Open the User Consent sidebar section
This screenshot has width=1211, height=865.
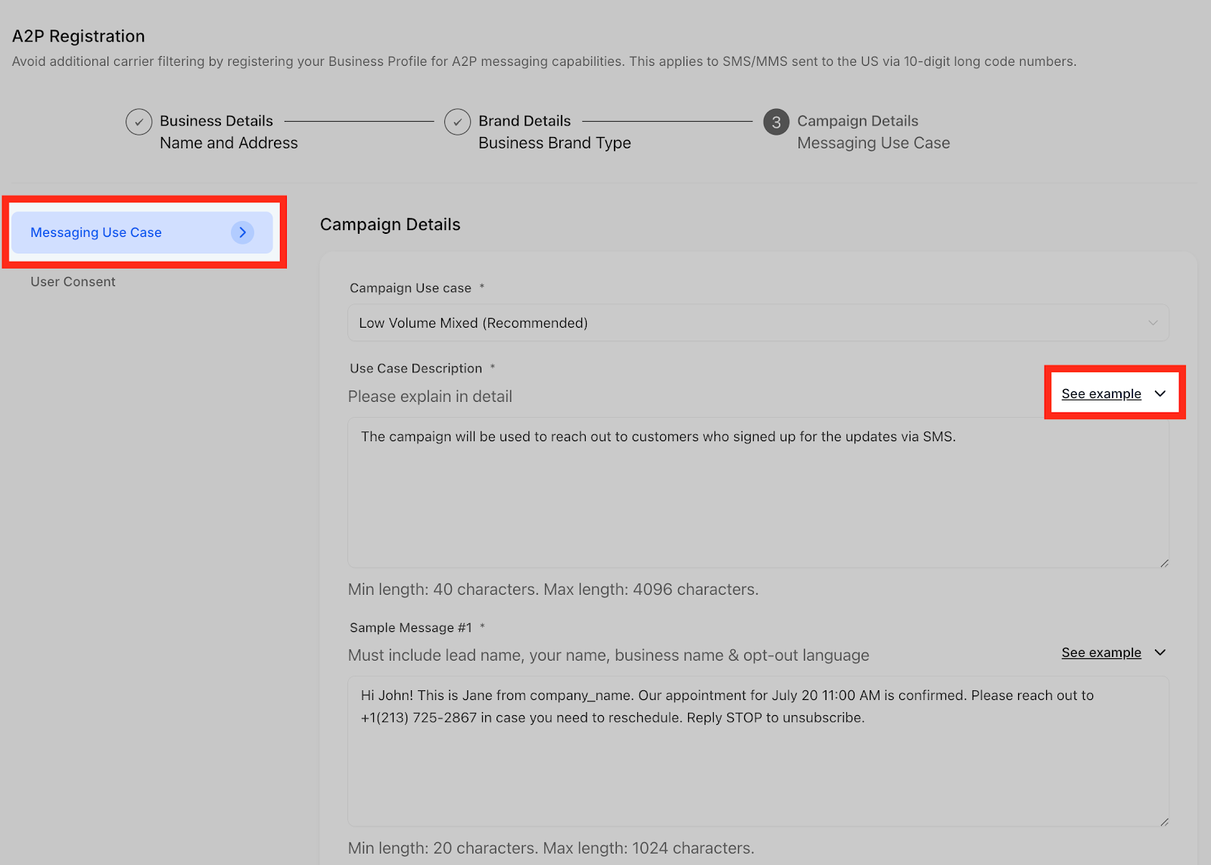click(x=73, y=282)
